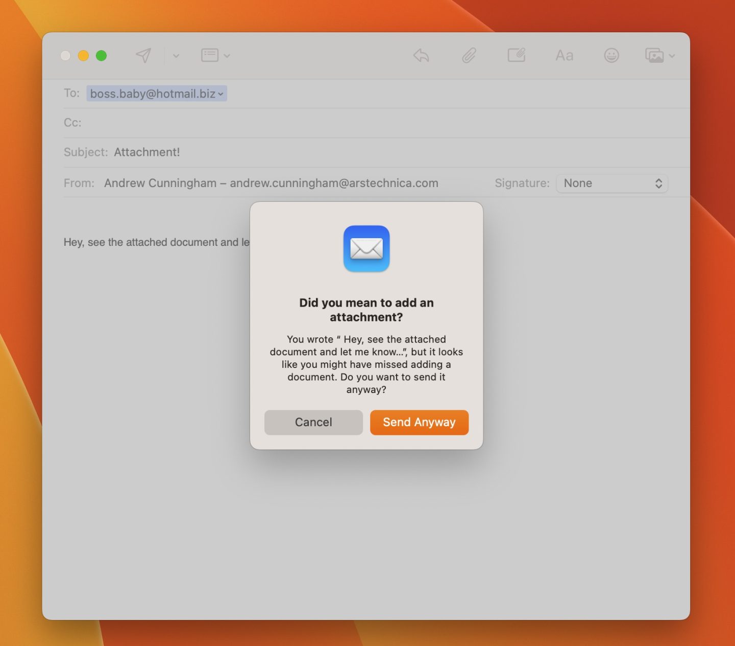Screen dimensions: 735x646
Task: Expand the photo browser dropdown chevron
Action: (x=672, y=56)
